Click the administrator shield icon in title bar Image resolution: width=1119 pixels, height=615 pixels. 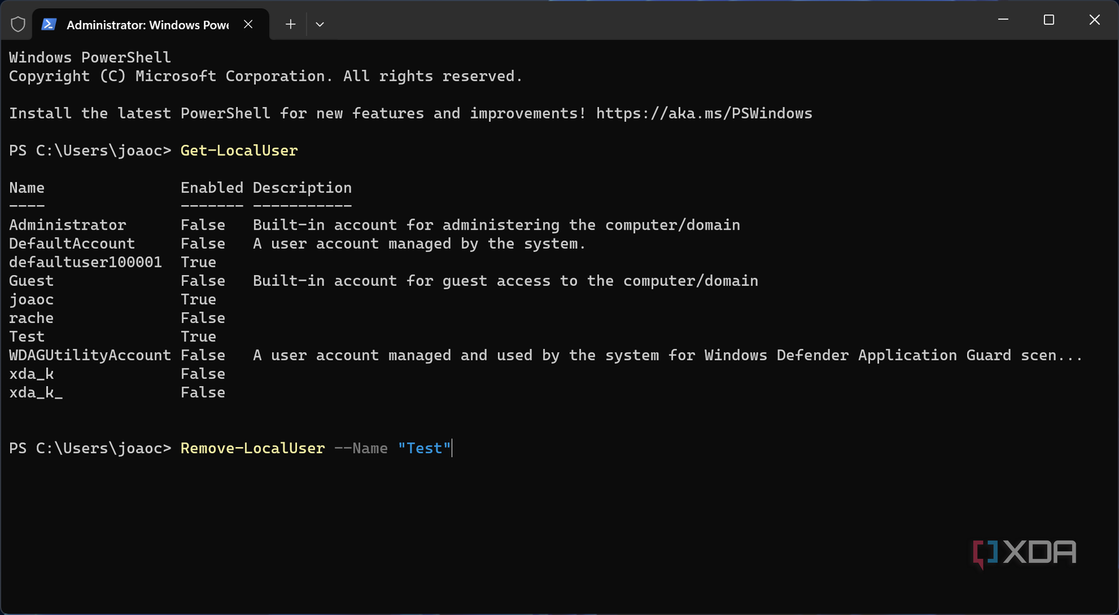click(18, 24)
